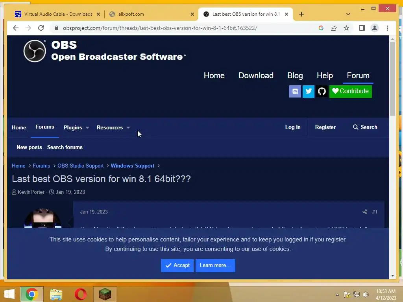This screenshot has width=403, height=302.
Task: Open the Plugins navigation link
Action: click(x=73, y=128)
